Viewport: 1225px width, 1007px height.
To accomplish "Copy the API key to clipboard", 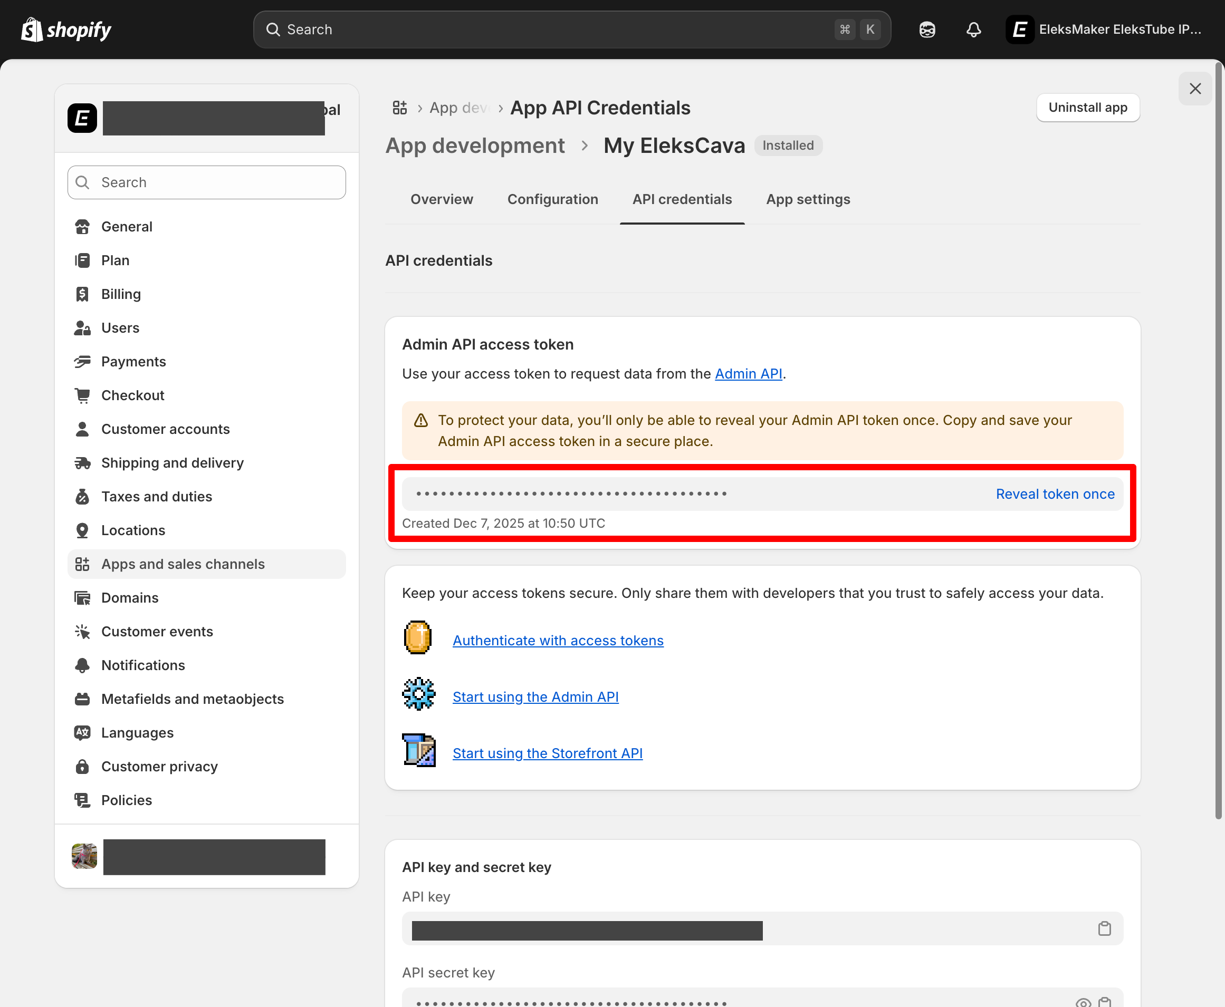I will (1104, 928).
